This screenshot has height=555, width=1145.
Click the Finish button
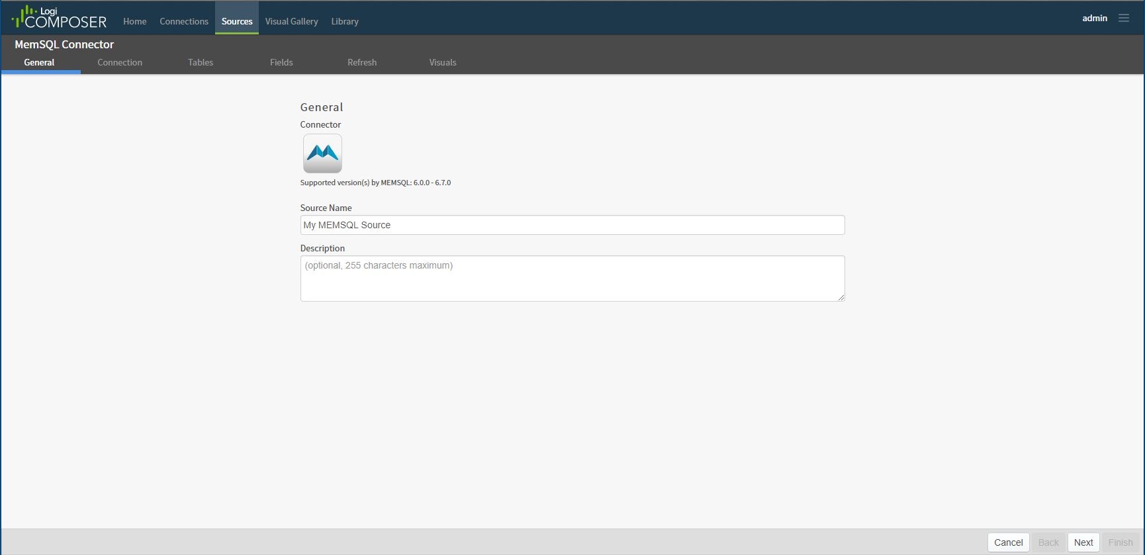1121,542
